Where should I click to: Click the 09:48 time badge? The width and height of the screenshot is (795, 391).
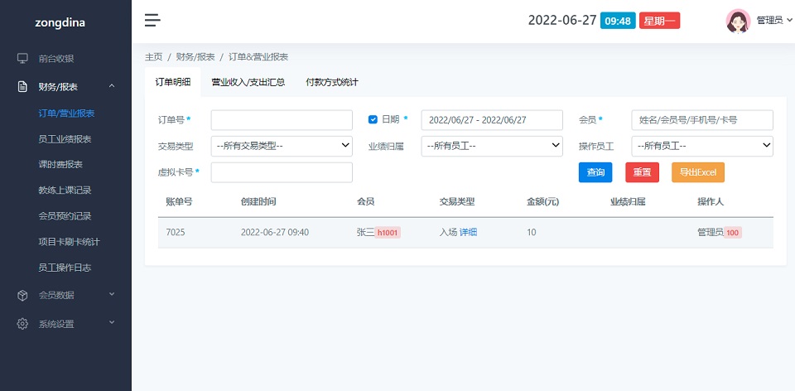(618, 21)
